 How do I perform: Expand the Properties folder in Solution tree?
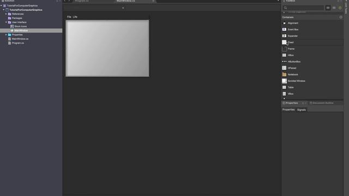tap(6, 35)
